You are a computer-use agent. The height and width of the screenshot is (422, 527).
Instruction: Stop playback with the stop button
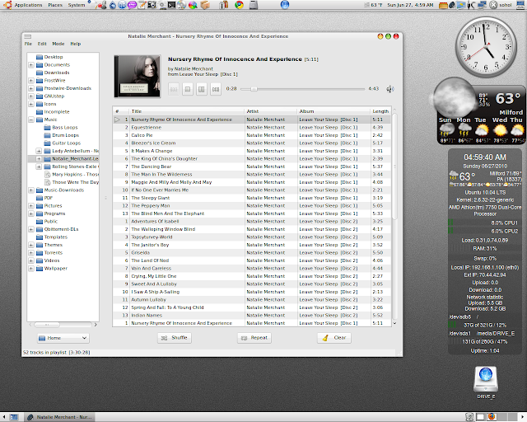coord(188,89)
